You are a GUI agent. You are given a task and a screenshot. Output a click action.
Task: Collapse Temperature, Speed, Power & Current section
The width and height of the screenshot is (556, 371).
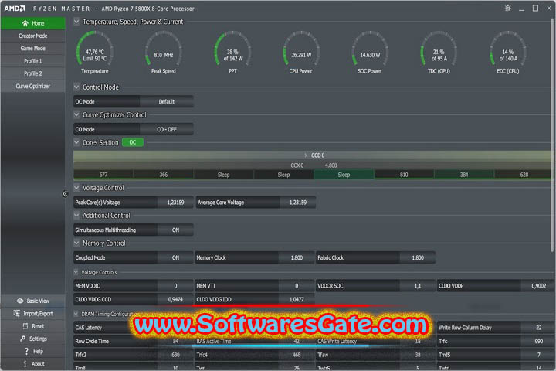(76, 22)
